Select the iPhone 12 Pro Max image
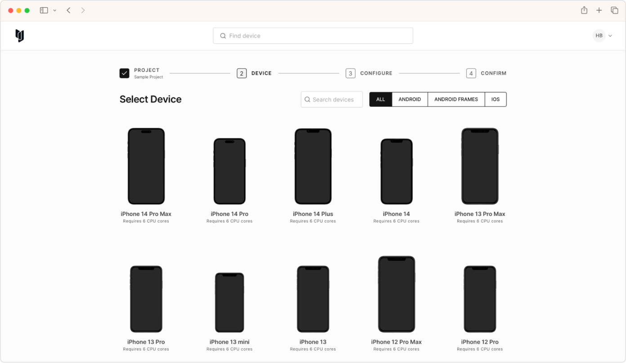Viewport: 626px width, 363px height. click(x=397, y=294)
